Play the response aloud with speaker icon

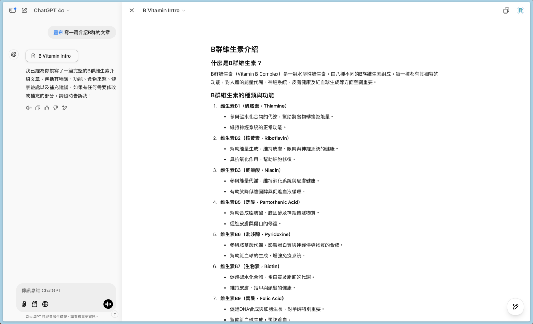click(28, 108)
